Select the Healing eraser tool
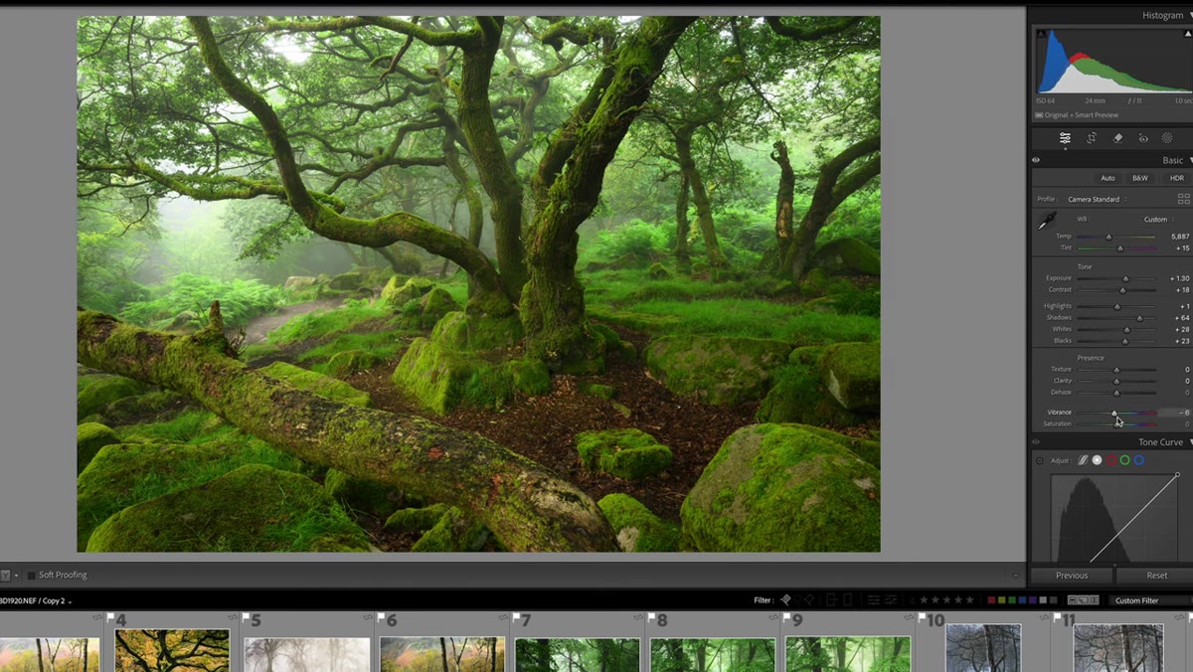The image size is (1193, 672). 1117,138
